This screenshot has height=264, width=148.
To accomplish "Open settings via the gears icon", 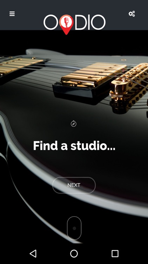I will coord(132,14).
